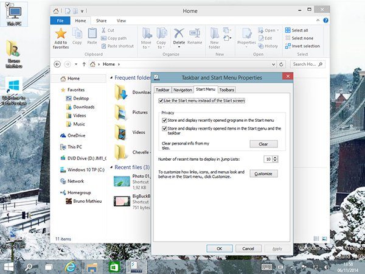Refresh the Home folder view
Screen dimensions: 365x274
(x=281, y=65)
